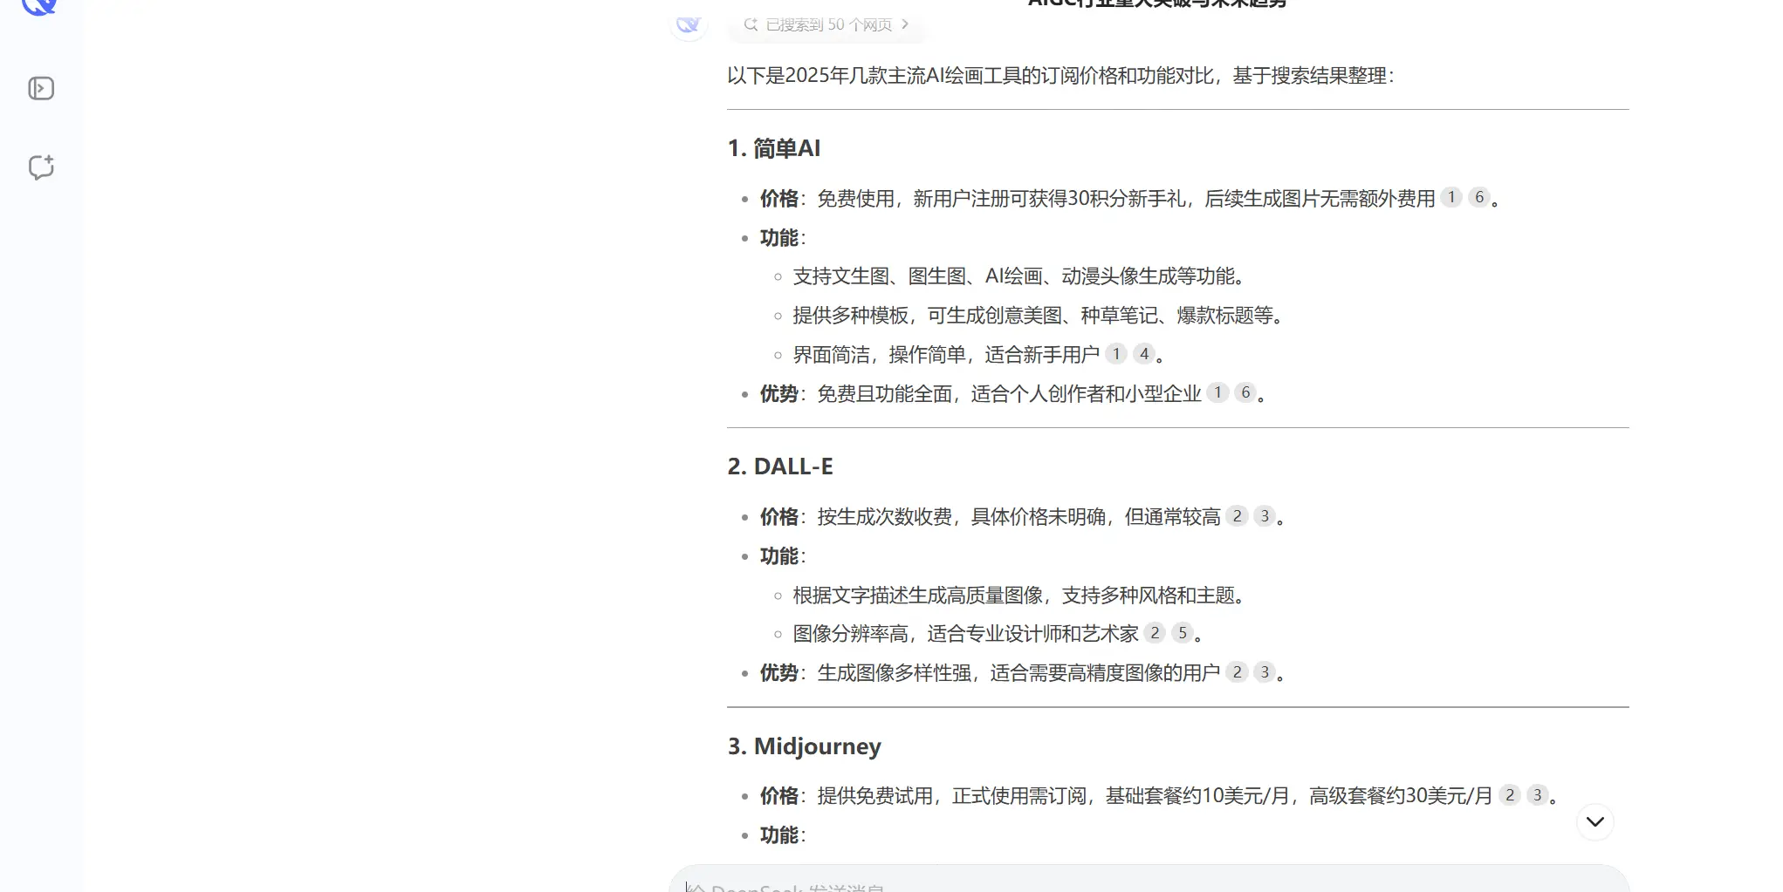Click the 功能 label under DALL-E
Image resolution: width=1783 pixels, height=892 pixels.
coord(779,556)
